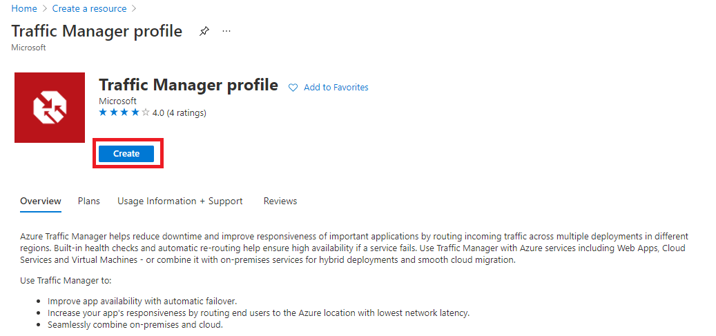Viewport: 716px width, 336px height.
Task: Click the 4.0 (4 ratings) text
Action: [x=179, y=112]
